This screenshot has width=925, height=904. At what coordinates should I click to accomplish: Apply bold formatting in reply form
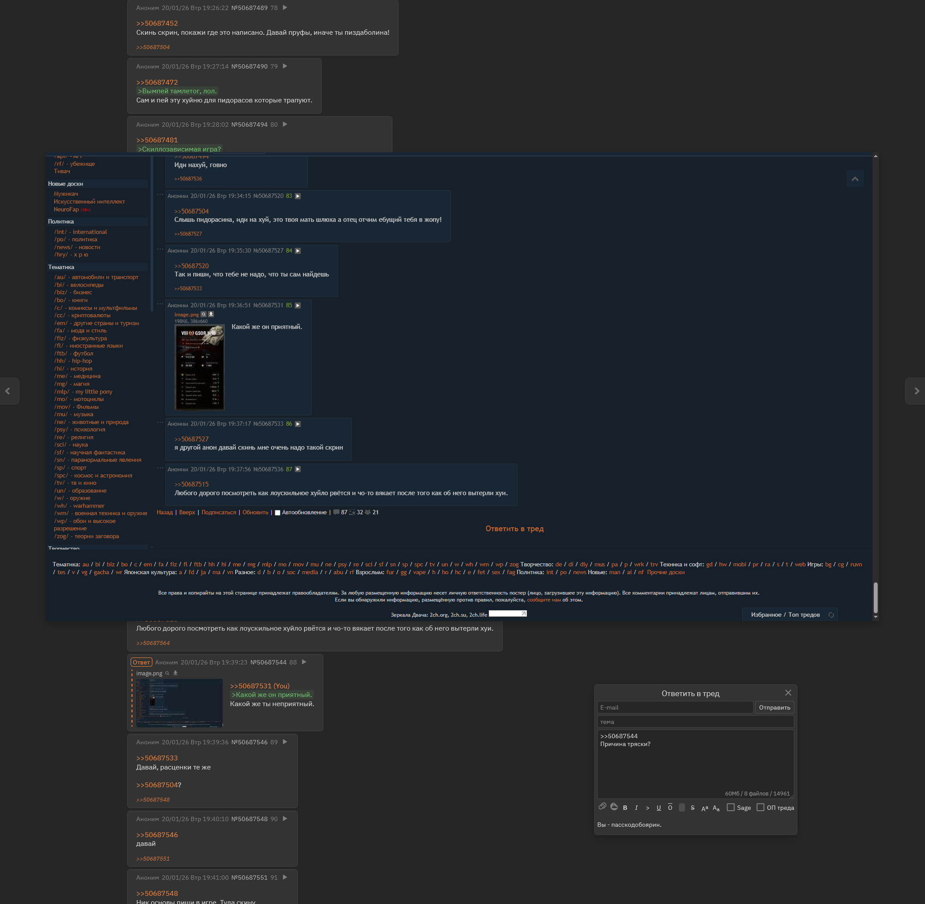(x=625, y=808)
